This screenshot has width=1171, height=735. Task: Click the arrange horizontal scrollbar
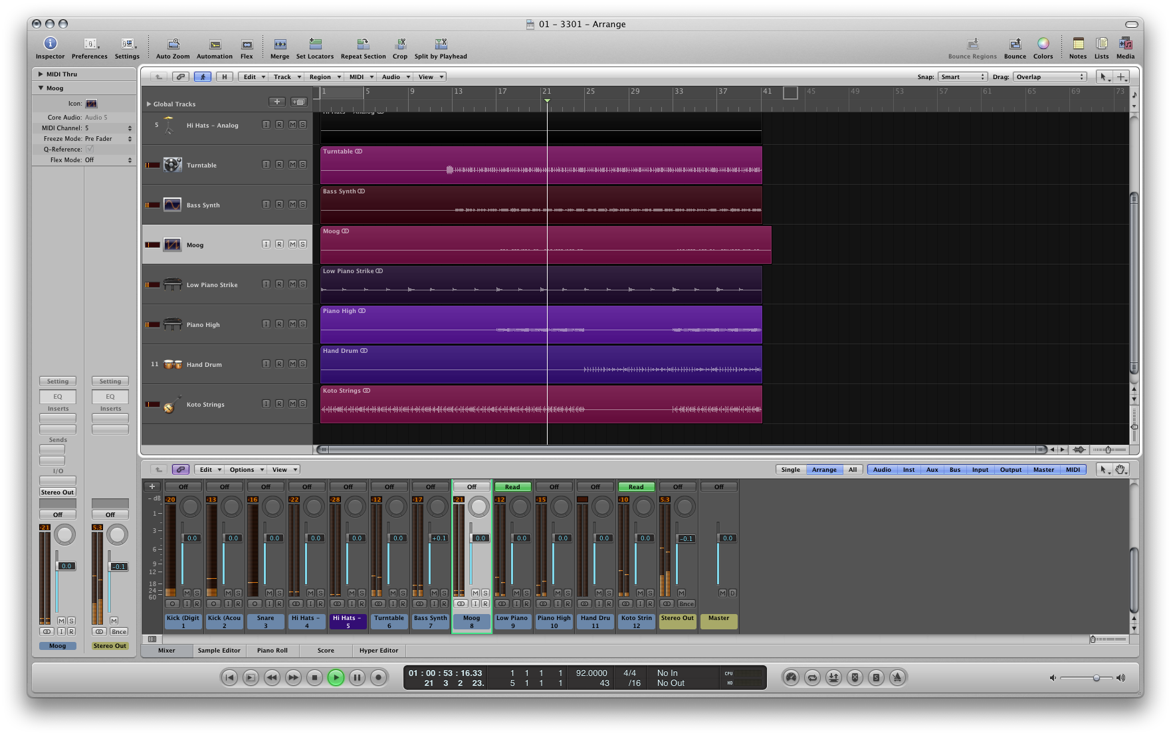tap(681, 450)
